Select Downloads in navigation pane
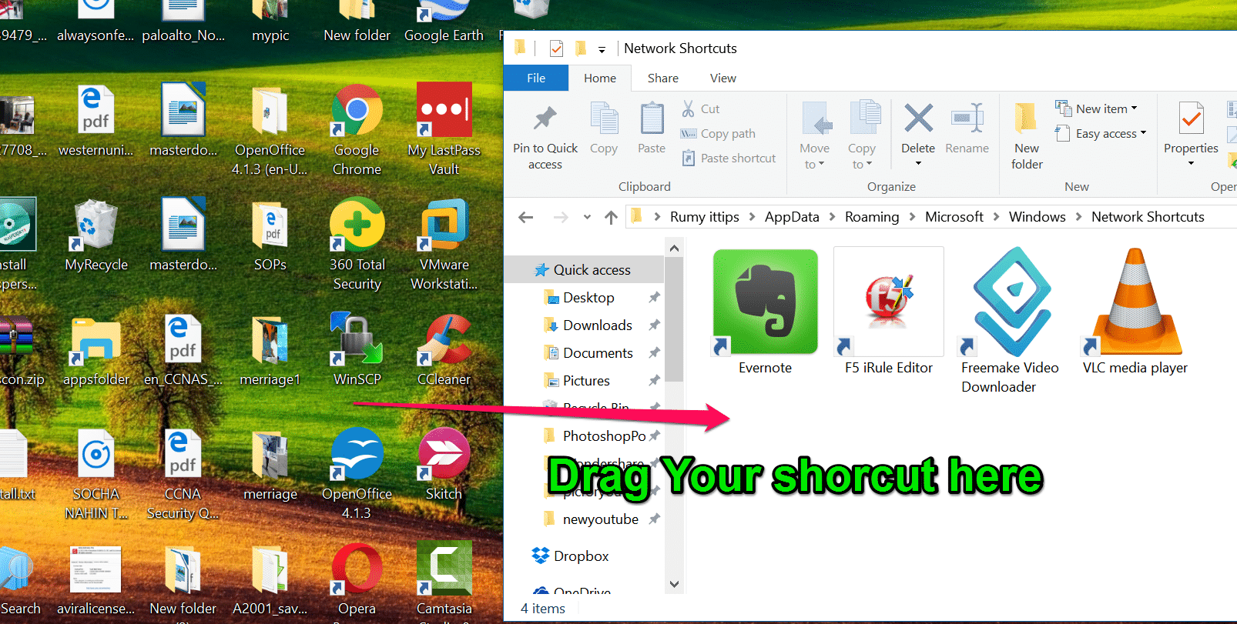The image size is (1237, 624). [598, 325]
